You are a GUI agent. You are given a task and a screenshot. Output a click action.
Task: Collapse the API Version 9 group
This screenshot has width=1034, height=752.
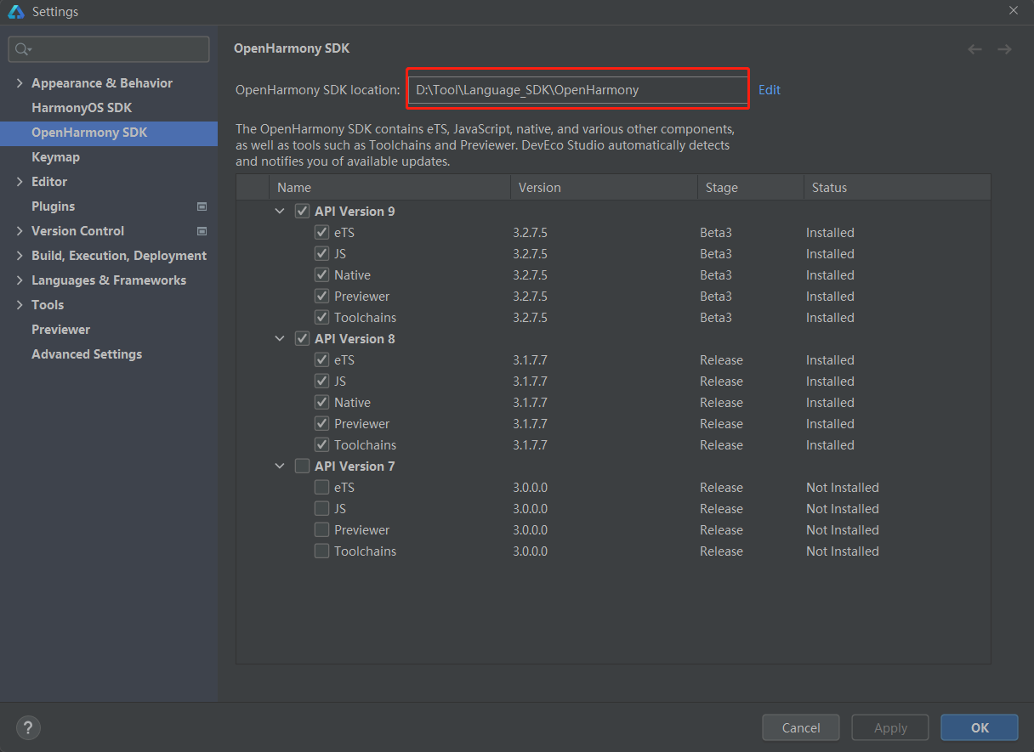tap(280, 212)
